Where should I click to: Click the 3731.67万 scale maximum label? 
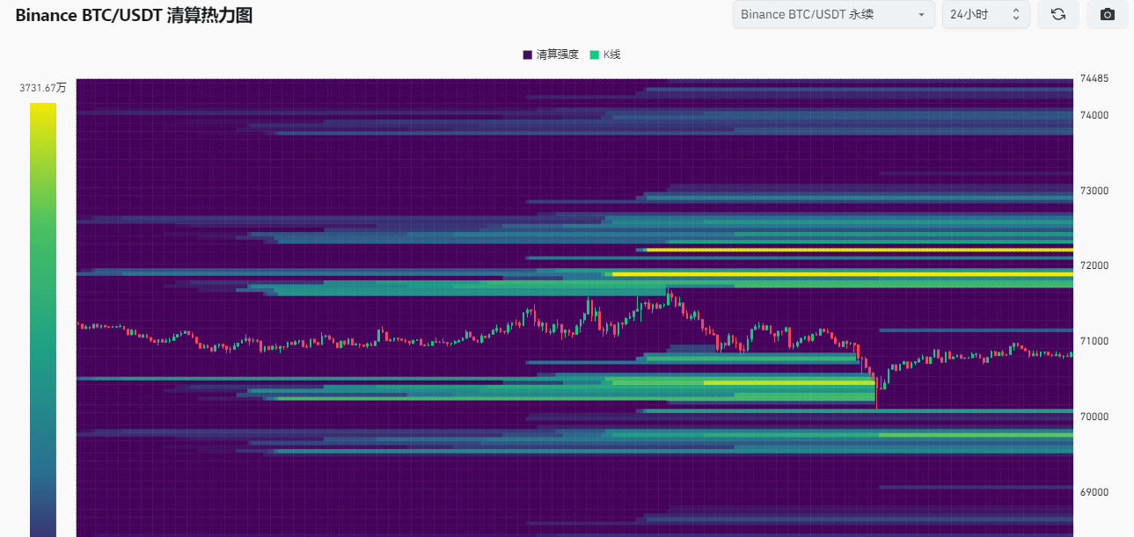click(43, 88)
